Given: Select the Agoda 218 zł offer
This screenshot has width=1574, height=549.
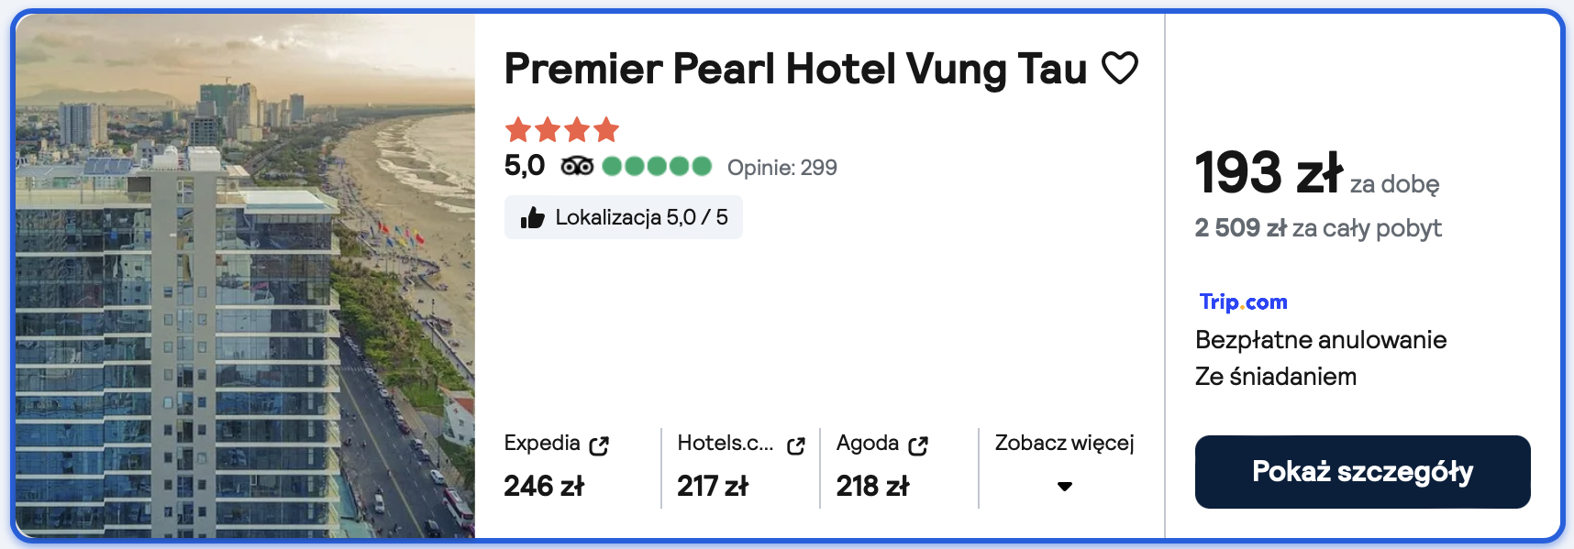Looking at the screenshot, I should pos(872,486).
